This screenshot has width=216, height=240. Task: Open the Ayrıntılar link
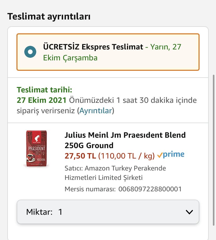(x=96, y=111)
